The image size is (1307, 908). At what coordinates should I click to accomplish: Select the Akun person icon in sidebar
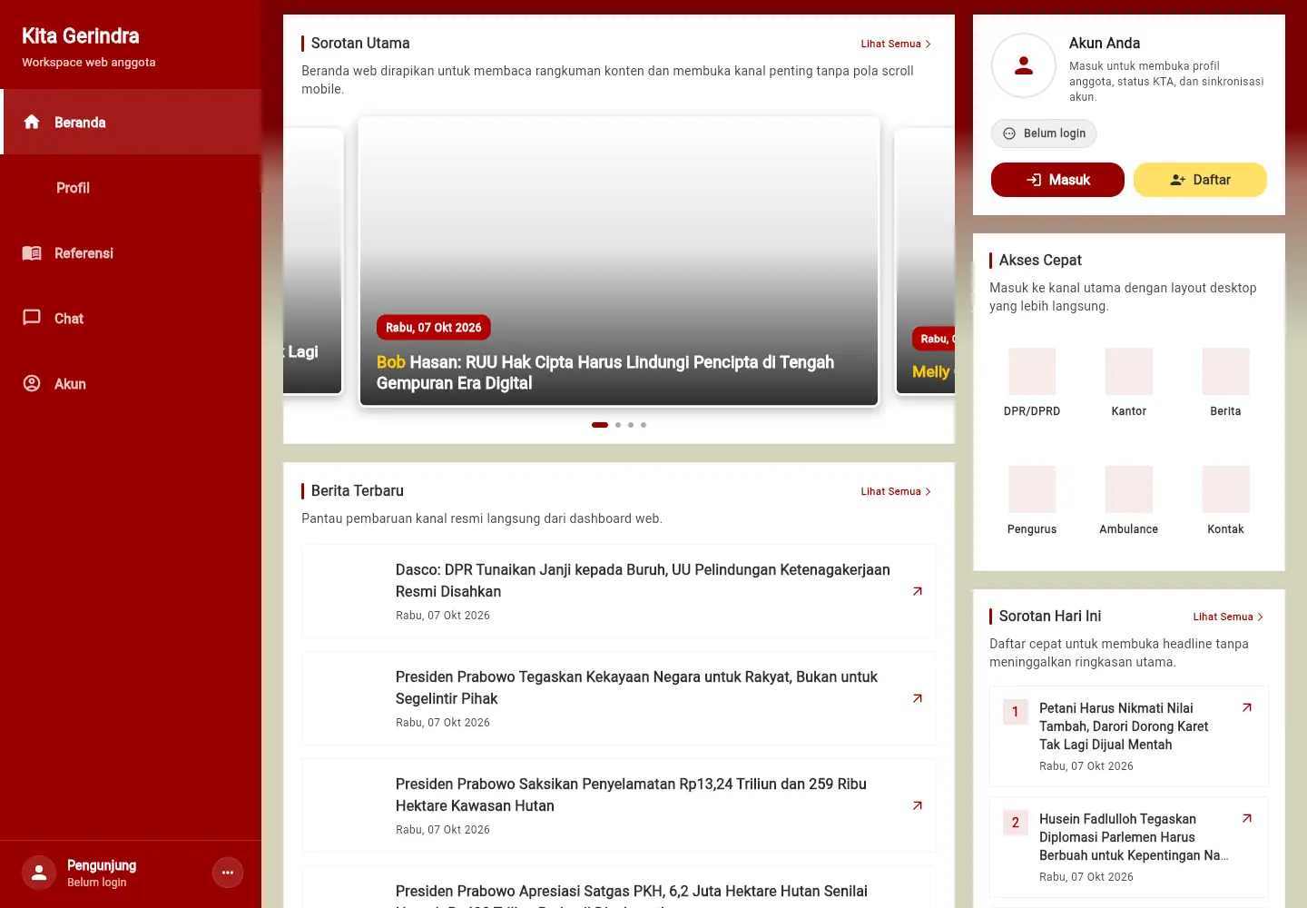[x=32, y=383]
